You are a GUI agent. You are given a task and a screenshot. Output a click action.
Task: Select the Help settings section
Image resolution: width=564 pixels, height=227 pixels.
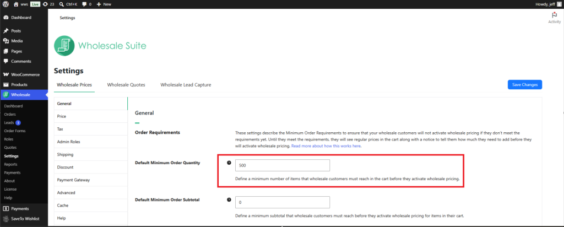[x=91, y=218]
